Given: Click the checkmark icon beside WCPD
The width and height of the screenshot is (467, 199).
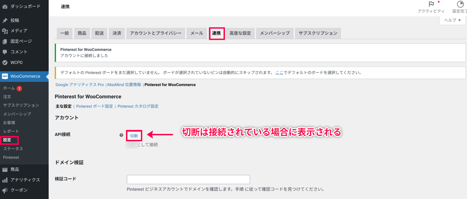Looking at the screenshot, I should 5,62.
